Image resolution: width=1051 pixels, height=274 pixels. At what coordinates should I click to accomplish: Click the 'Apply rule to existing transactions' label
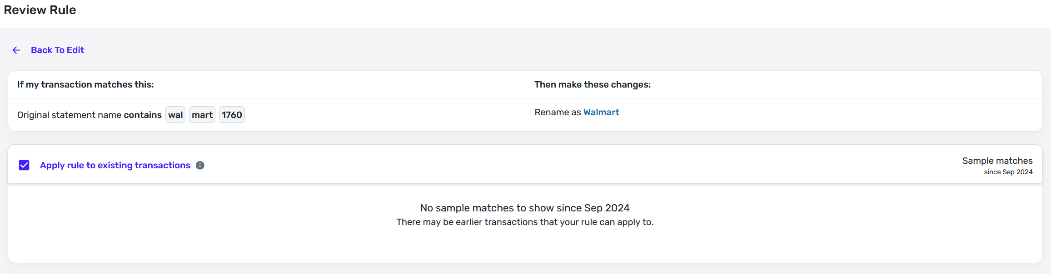[x=115, y=166]
